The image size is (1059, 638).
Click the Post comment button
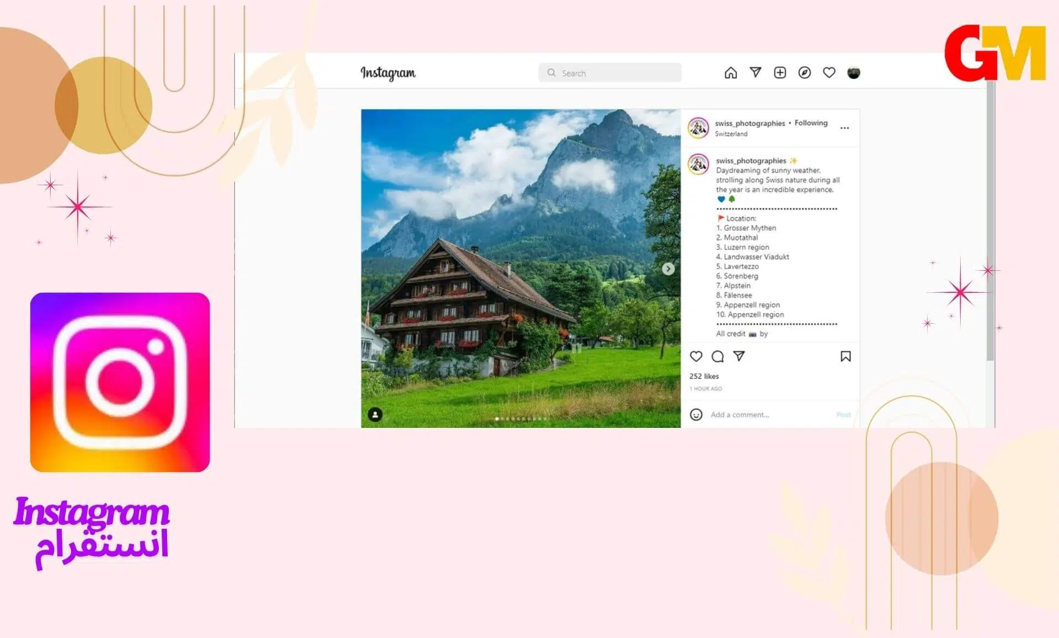[x=843, y=415]
